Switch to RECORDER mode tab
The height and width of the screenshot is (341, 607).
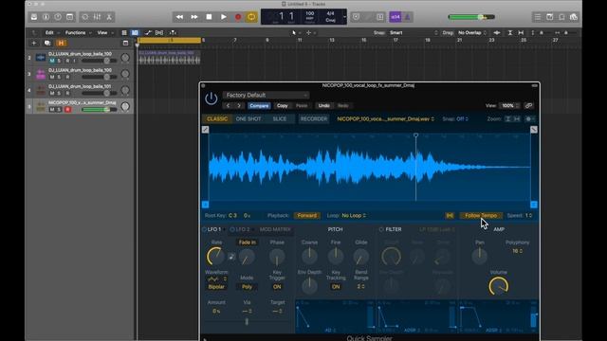coord(314,119)
